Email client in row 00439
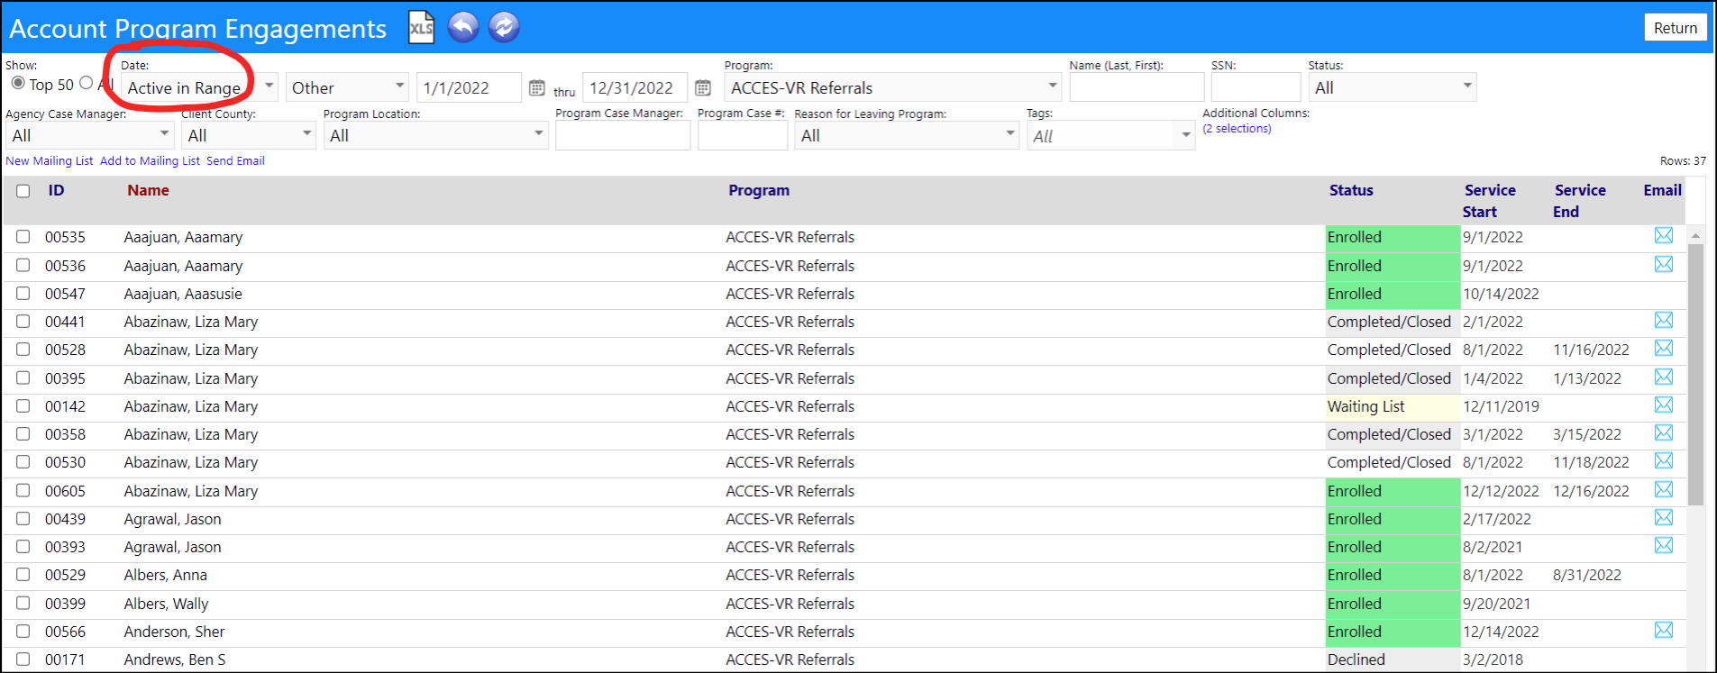The height and width of the screenshot is (673, 1717). point(1663,517)
